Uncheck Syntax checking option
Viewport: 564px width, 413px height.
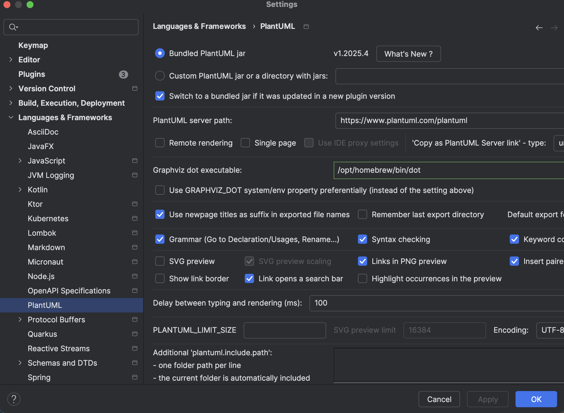[x=363, y=239]
